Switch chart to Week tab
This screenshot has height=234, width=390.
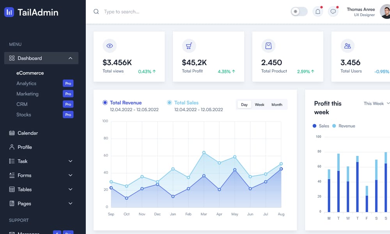click(259, 105)
